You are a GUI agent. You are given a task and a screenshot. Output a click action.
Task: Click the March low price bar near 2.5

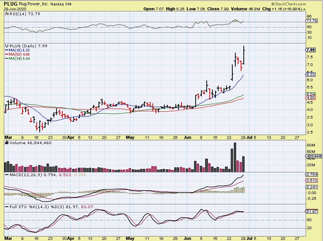[39, 126]
